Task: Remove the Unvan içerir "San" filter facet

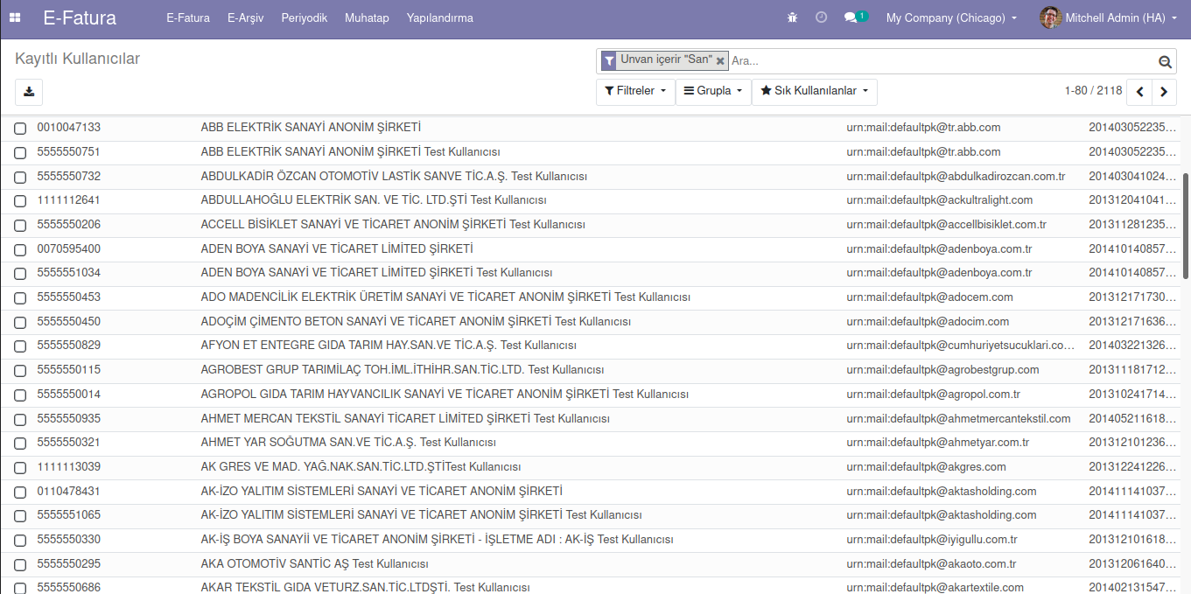Action: pos(720,61)
